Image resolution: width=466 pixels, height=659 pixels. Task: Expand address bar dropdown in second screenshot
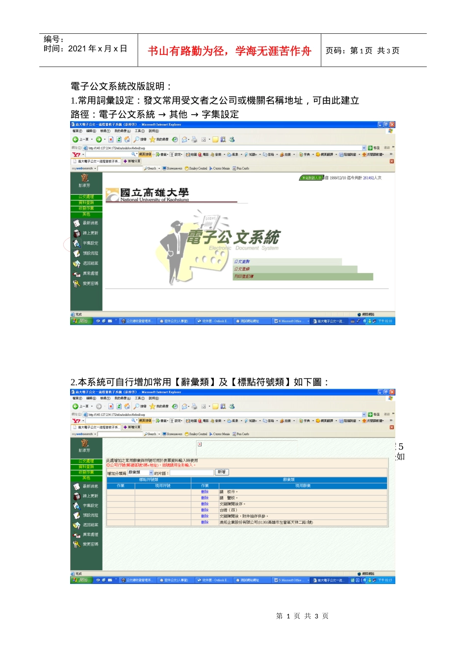coord(364,414)
